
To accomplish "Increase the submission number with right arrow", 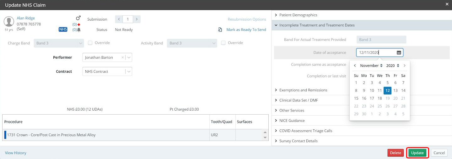I will pyautogui.click(x=137, y=19).
